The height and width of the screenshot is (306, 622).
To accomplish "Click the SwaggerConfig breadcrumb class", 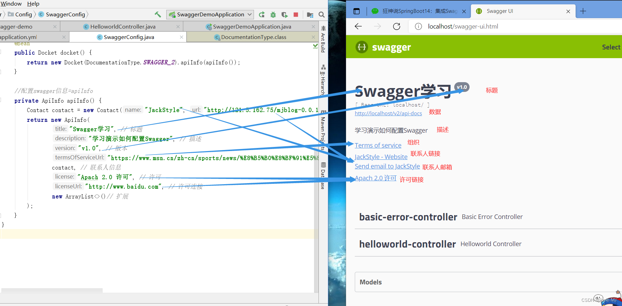I will pyautogui.click(x=62, y=14).
